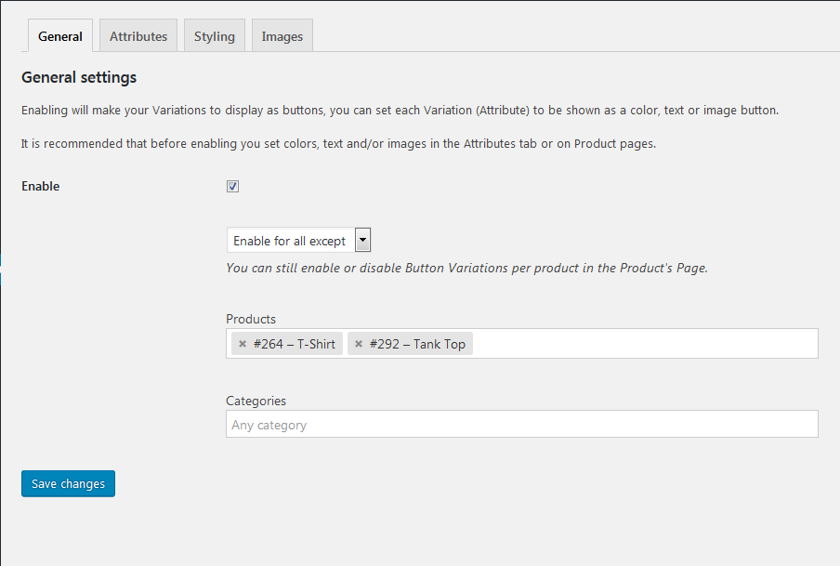Focus the Products field empty area

(645, 344)
